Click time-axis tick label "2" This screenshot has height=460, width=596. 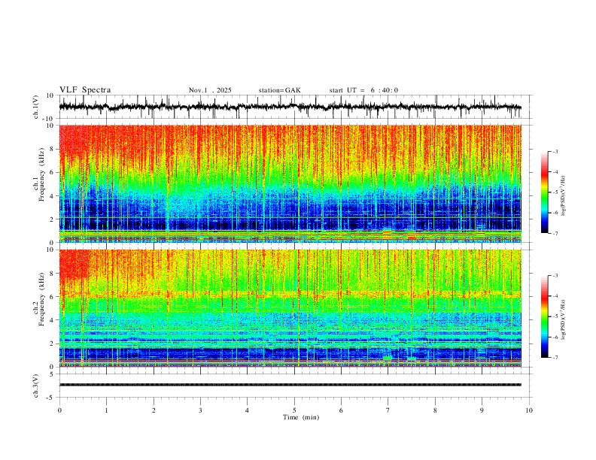pyautogui.click(x=154, y=410)
